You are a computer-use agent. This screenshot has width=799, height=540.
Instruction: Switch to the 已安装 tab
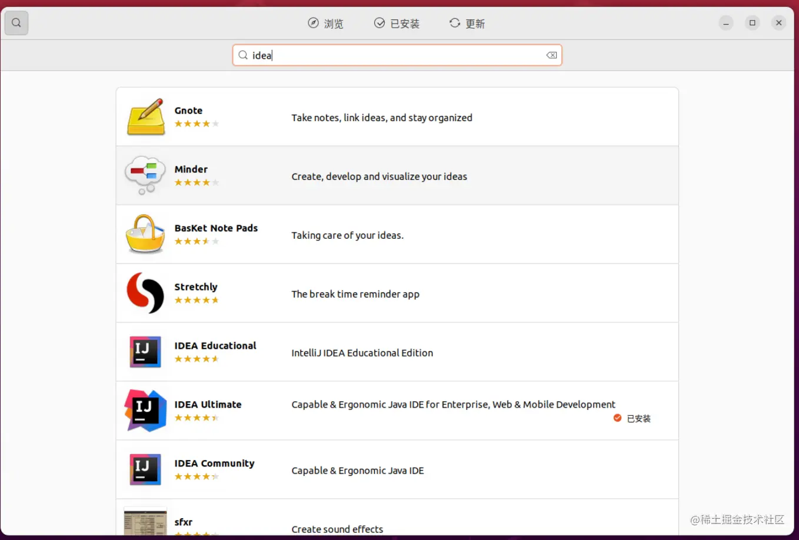click(x=397, y=24)
